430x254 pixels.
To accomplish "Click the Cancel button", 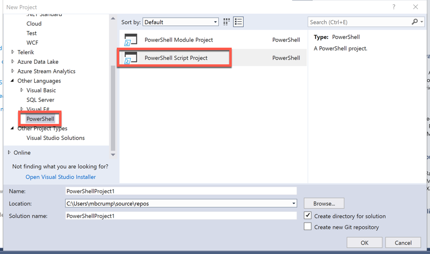I will [x=403, y=243].
